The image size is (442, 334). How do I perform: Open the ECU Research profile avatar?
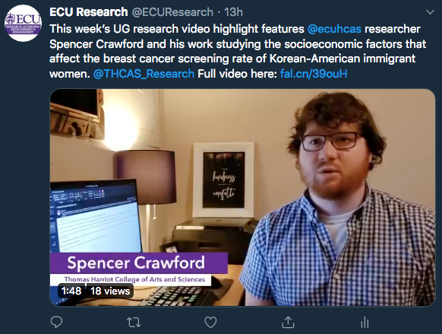(23, 23)
